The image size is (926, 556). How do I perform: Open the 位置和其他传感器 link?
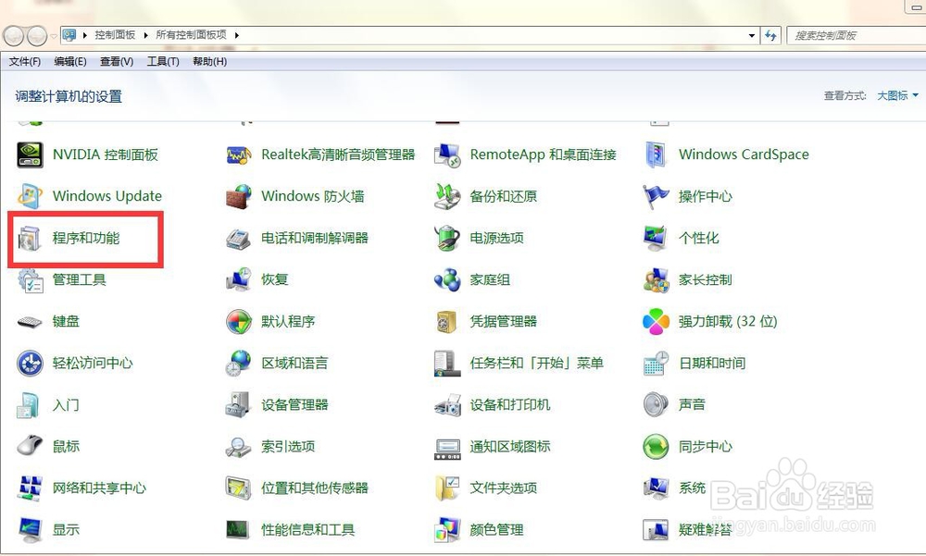click(315, 488)
